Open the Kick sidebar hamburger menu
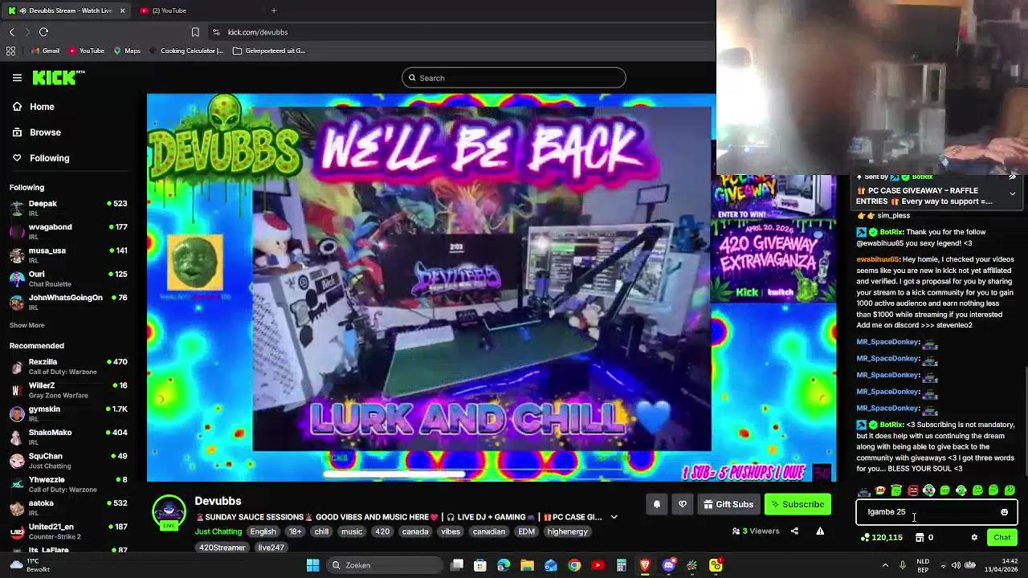The width and height of the screenshot is (1028, 578). click(17, 78)
